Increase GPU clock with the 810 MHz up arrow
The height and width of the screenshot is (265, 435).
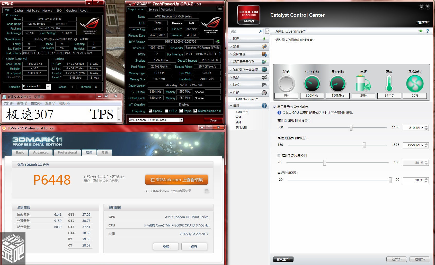(426, 127)
